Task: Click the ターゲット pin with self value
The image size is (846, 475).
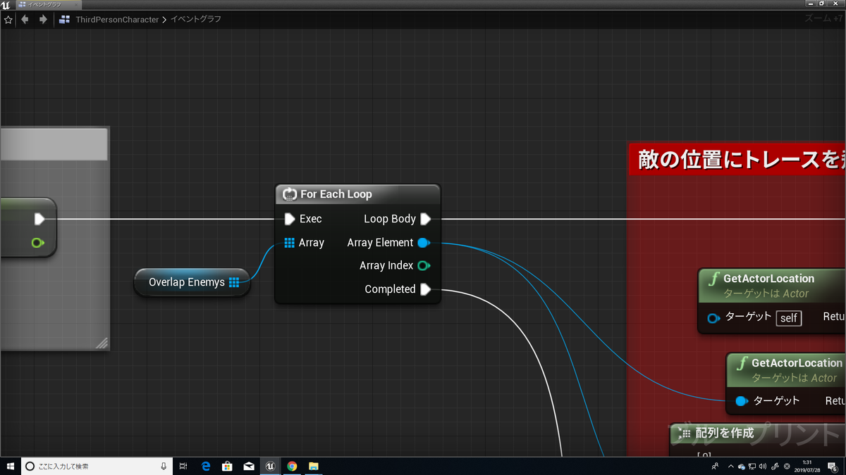Action: pos(713,318)
